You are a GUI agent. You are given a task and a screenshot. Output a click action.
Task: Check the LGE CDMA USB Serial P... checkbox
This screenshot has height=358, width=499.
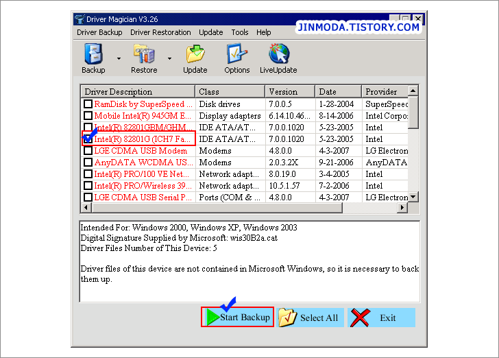[88, 197]
